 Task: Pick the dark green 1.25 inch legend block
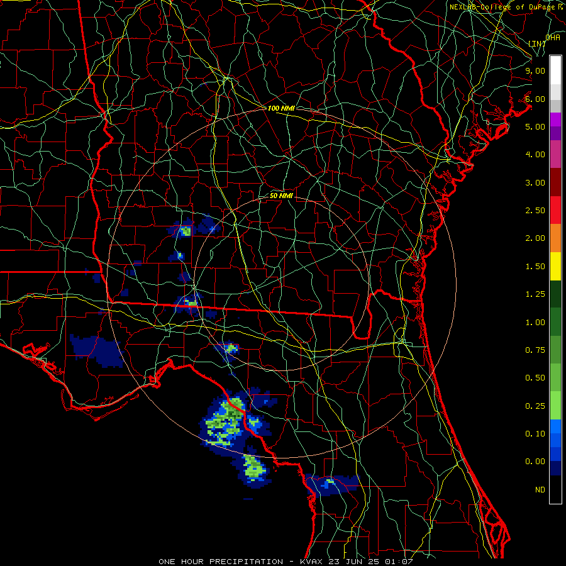click(x=555, y=294)
